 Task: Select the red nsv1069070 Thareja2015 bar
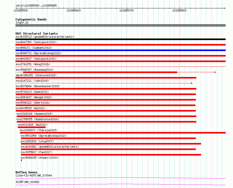[x=123, y=133]
